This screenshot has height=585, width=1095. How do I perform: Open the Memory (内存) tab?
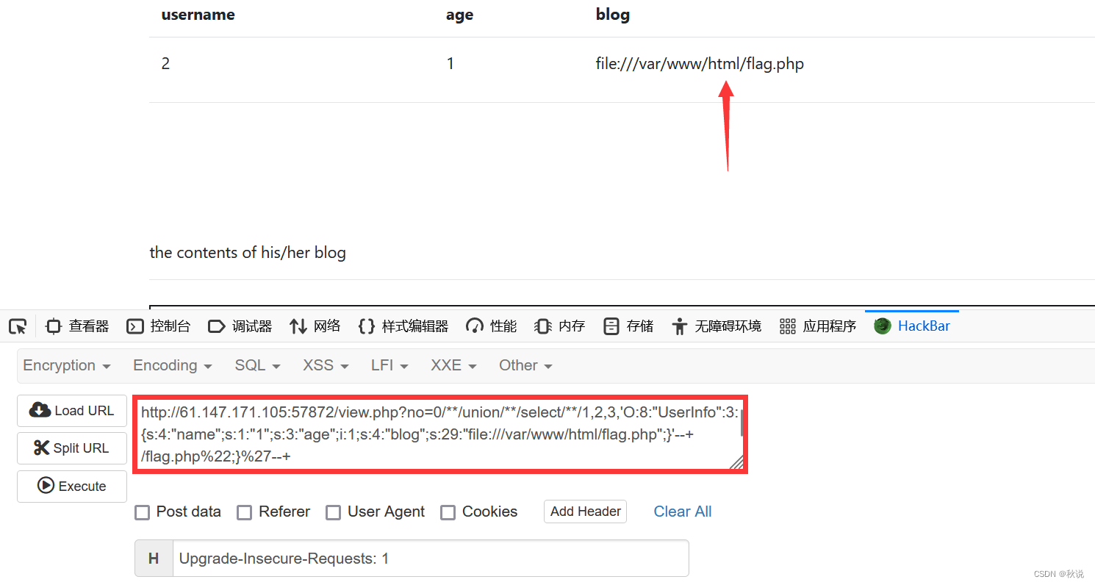[560, 326]
